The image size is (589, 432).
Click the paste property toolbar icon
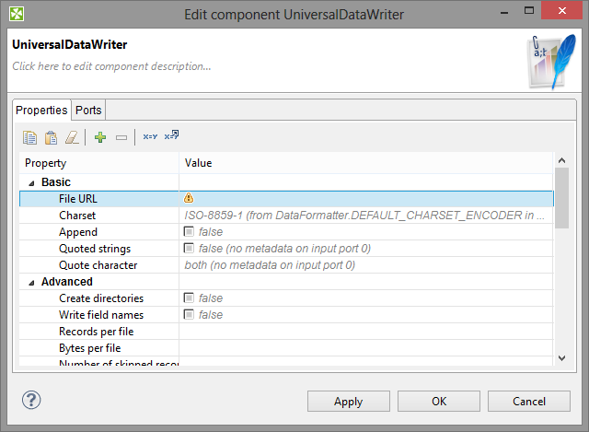click(51, 137)
